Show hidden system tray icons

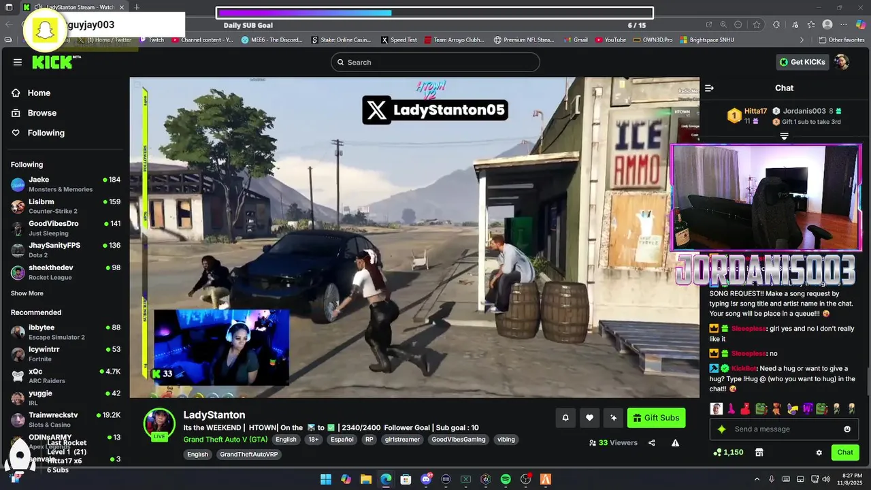(757, 479)
